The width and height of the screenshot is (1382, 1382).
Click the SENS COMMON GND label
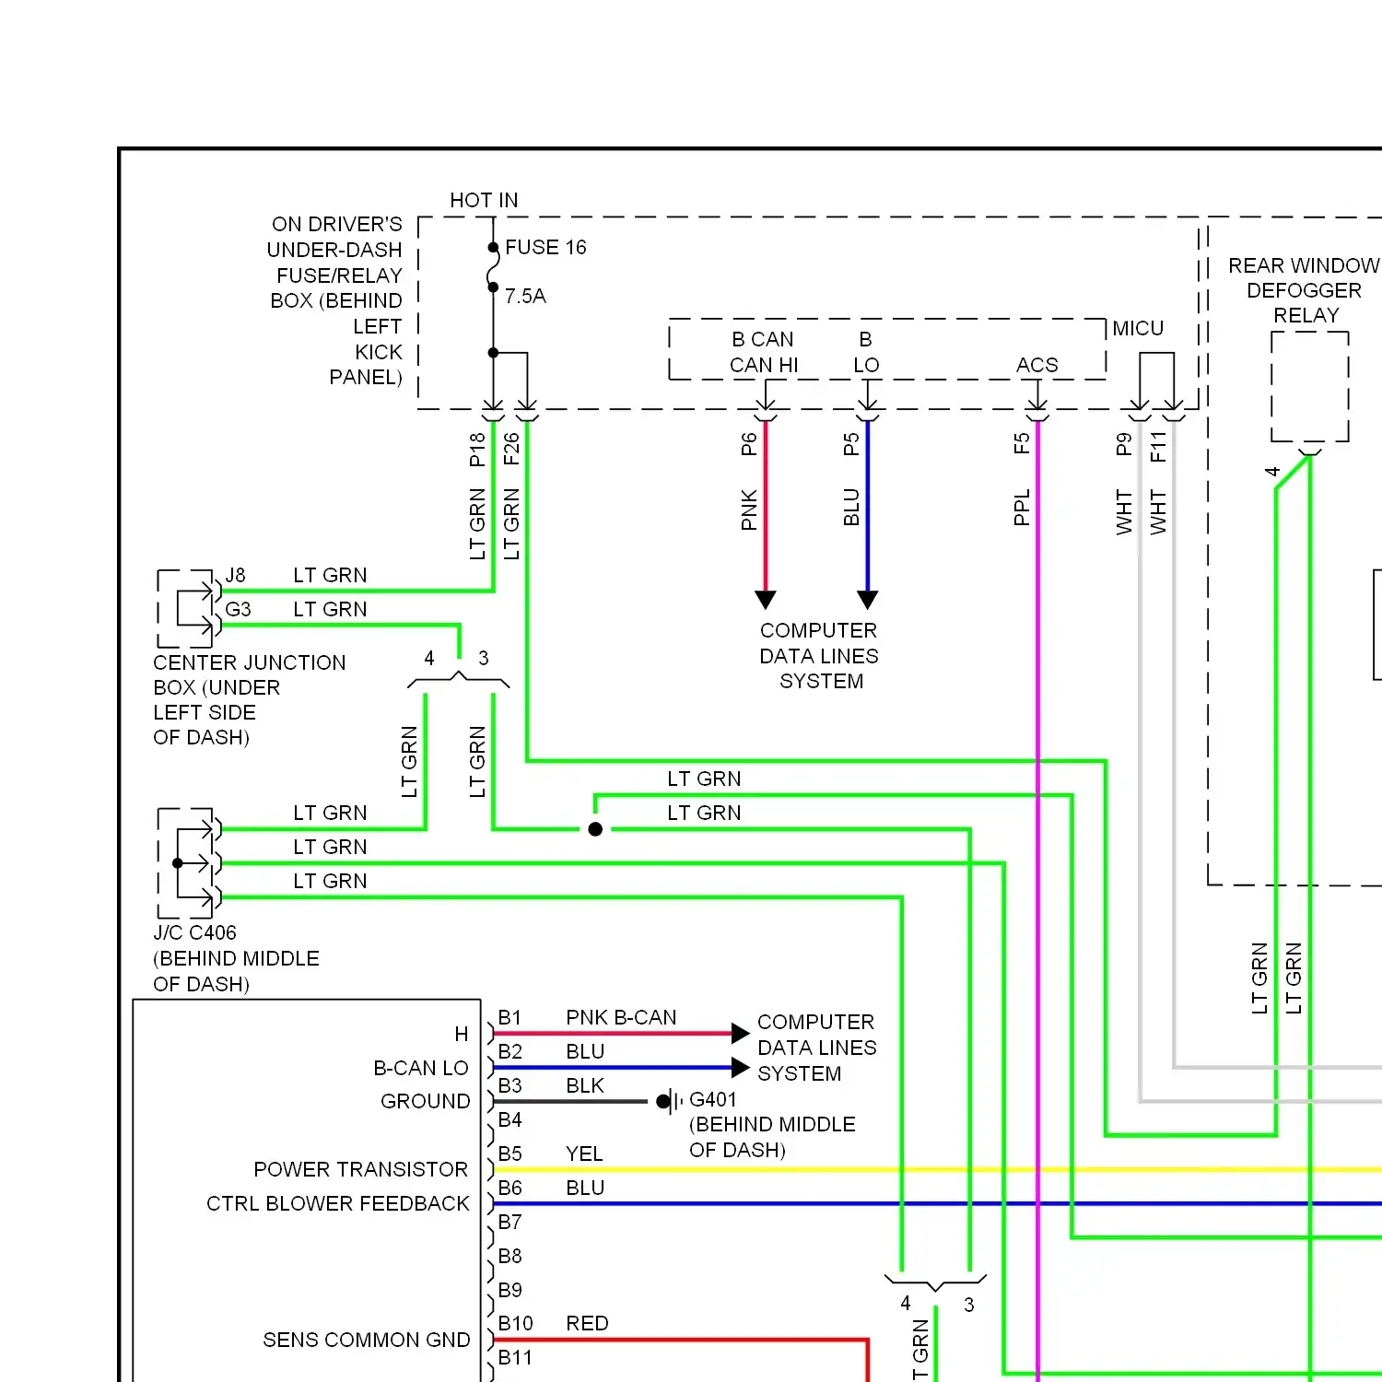click(366, 1340)
